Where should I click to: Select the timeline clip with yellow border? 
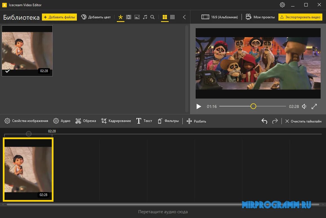pyautogui.click(x=28, y=170)
